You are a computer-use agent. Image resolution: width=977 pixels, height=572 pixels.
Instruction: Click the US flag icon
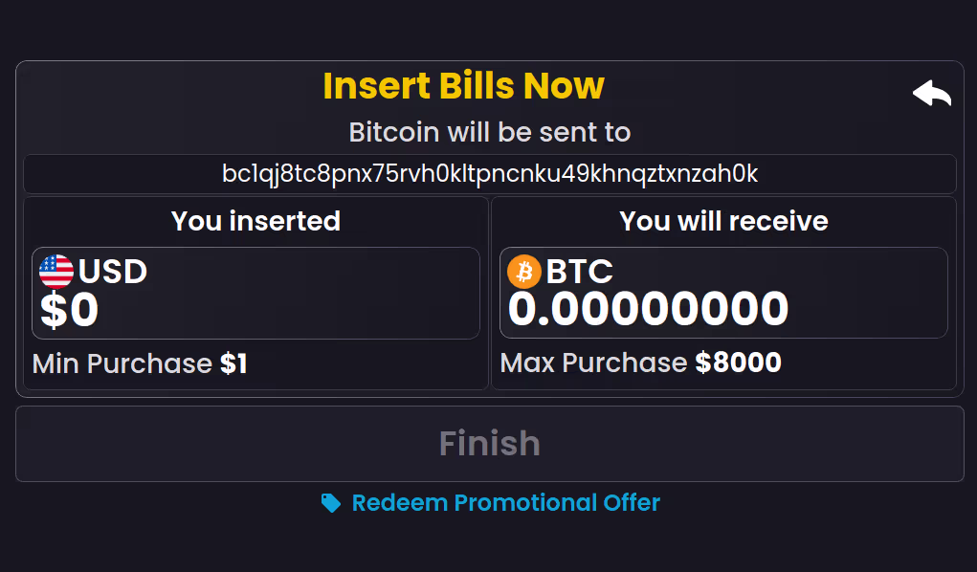[56, 271]
